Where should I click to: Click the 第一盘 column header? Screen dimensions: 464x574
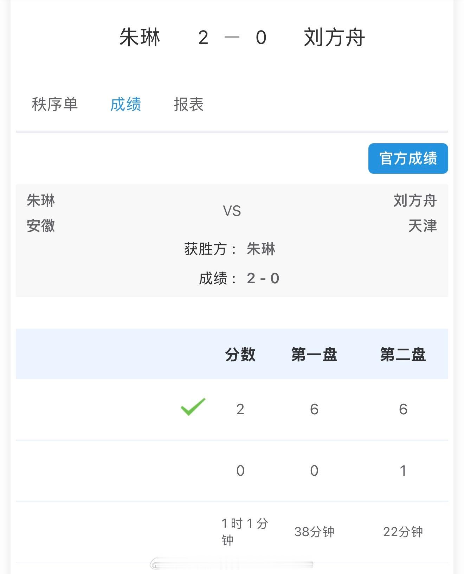pyautogui.click(x=314, y=354)
